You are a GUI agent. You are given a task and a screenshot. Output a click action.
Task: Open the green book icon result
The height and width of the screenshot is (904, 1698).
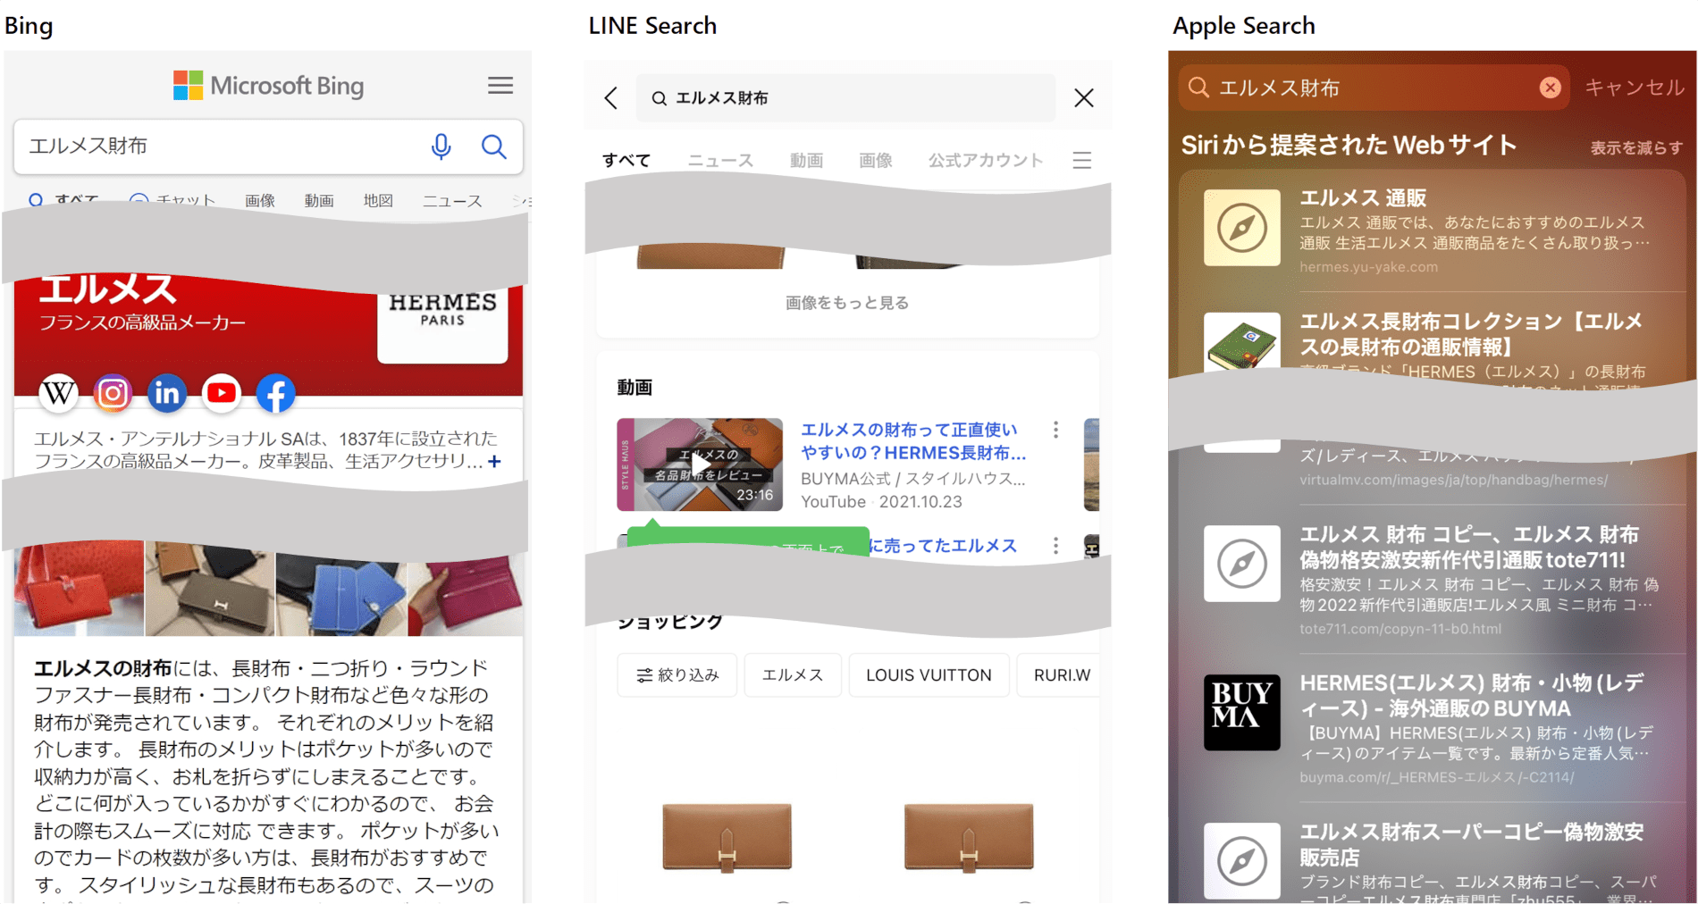point(1242,344)
